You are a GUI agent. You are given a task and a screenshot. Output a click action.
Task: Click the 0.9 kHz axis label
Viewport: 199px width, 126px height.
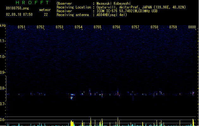(3, 72)
